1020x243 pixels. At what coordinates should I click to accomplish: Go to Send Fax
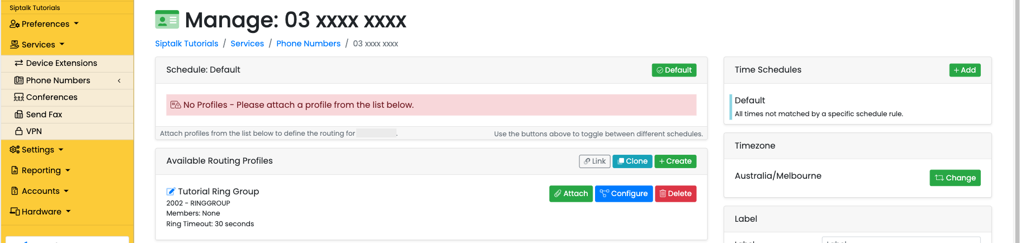pyautogui.click(x=44, y=115)
